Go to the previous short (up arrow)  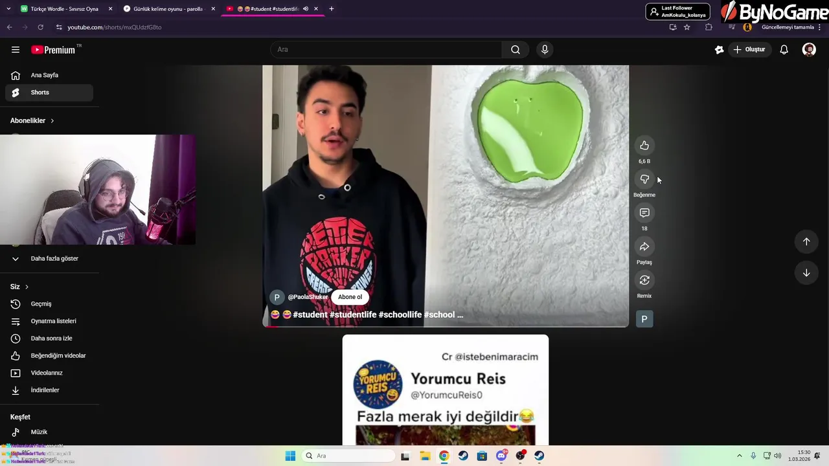click(x=806, y=241)
